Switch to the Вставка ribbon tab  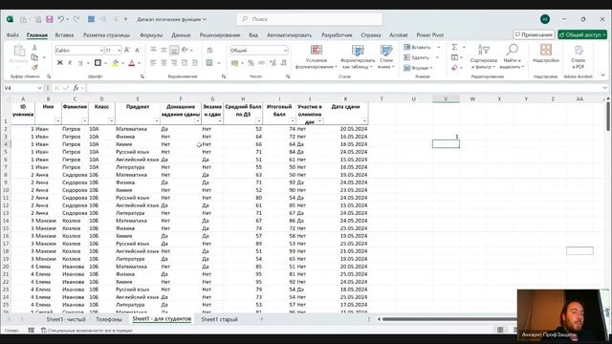pos(64,35)
